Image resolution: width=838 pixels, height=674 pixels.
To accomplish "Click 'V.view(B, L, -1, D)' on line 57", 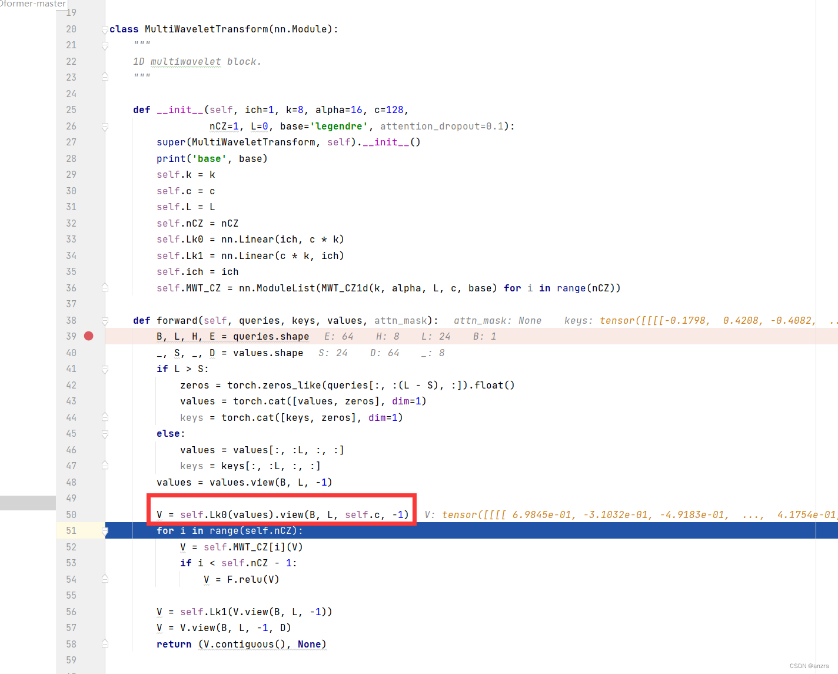I will click(x=236, y=627).
